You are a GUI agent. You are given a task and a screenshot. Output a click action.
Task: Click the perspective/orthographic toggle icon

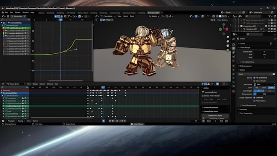click(x=228, y=50)
